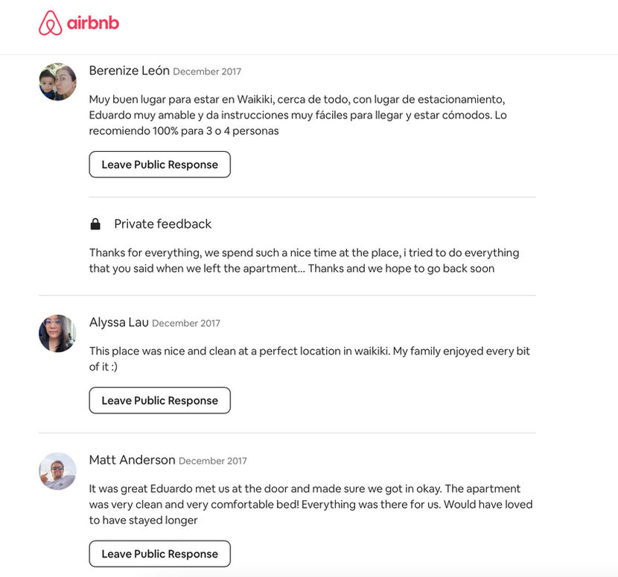
Task: Open Alyssa Lau's profile photo
Action: coord(57,334)
